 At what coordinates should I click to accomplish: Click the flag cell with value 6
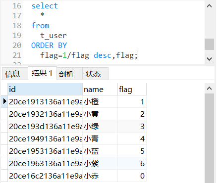tap(132, 163)
